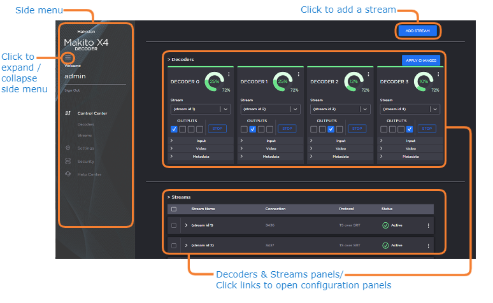Click the Security icon in sidebar

pos(68,162)
